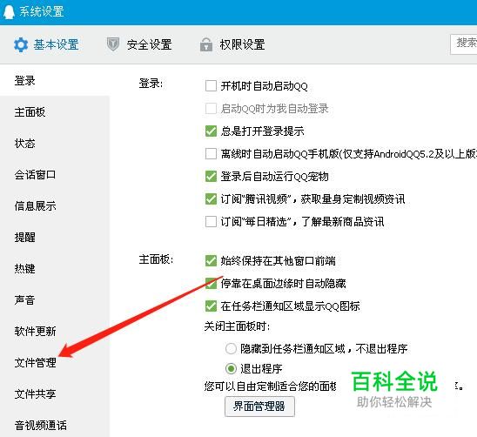Click the 主面板: section heading

tap(156, 259)
